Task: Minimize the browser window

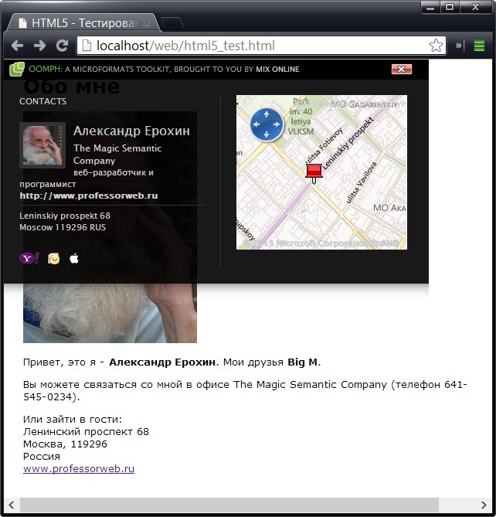Action: pyautogui.click(x=430, y=7)
